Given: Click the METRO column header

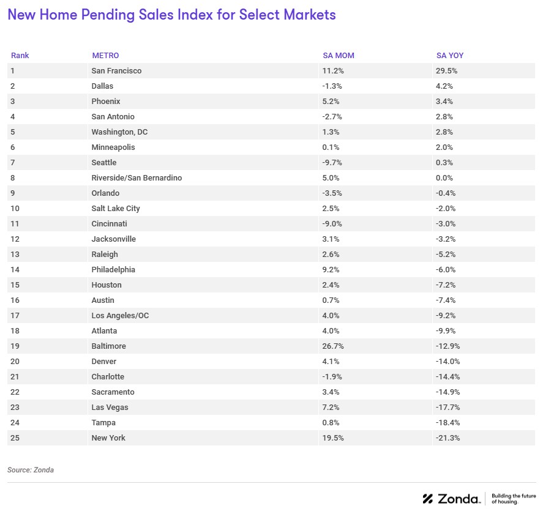Looking at the screenshot, I should pos(105,56).
